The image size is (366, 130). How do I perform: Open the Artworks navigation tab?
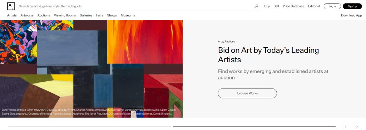coord(27,15)
